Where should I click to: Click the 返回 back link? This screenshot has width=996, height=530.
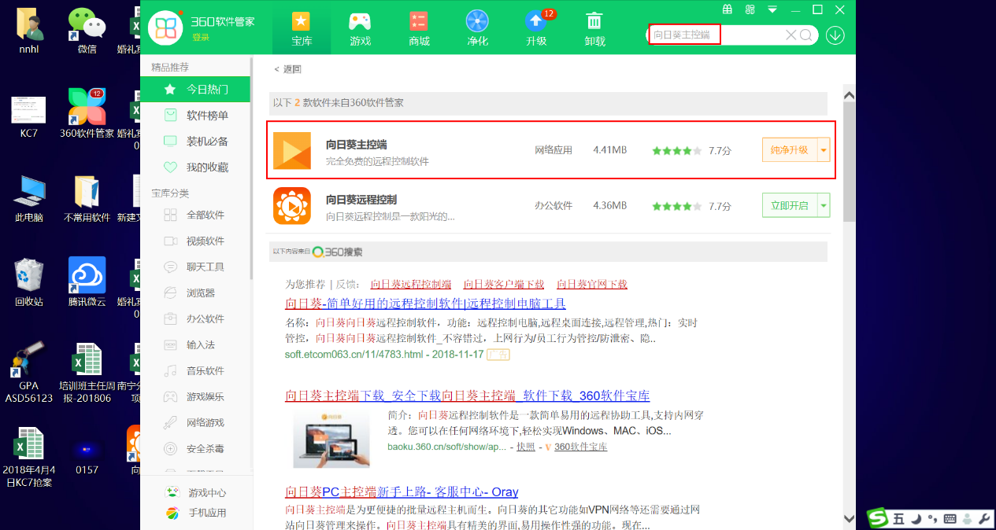[288, 69]
